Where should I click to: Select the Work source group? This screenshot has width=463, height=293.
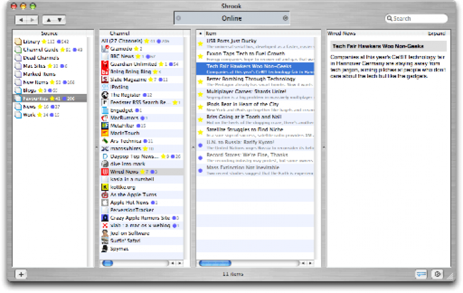pyautogui.click(x=50, y=115)
